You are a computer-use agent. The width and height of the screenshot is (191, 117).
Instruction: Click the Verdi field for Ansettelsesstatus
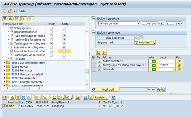point(167,61)
